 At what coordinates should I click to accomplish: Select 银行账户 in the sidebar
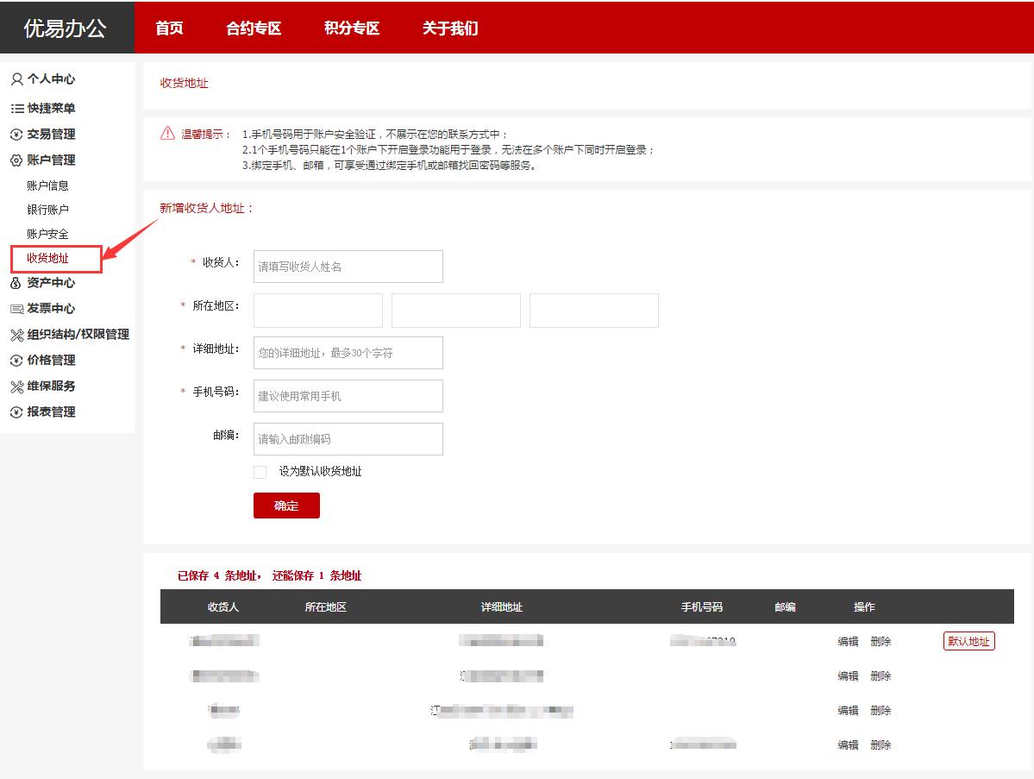click(x=48, y=210)
